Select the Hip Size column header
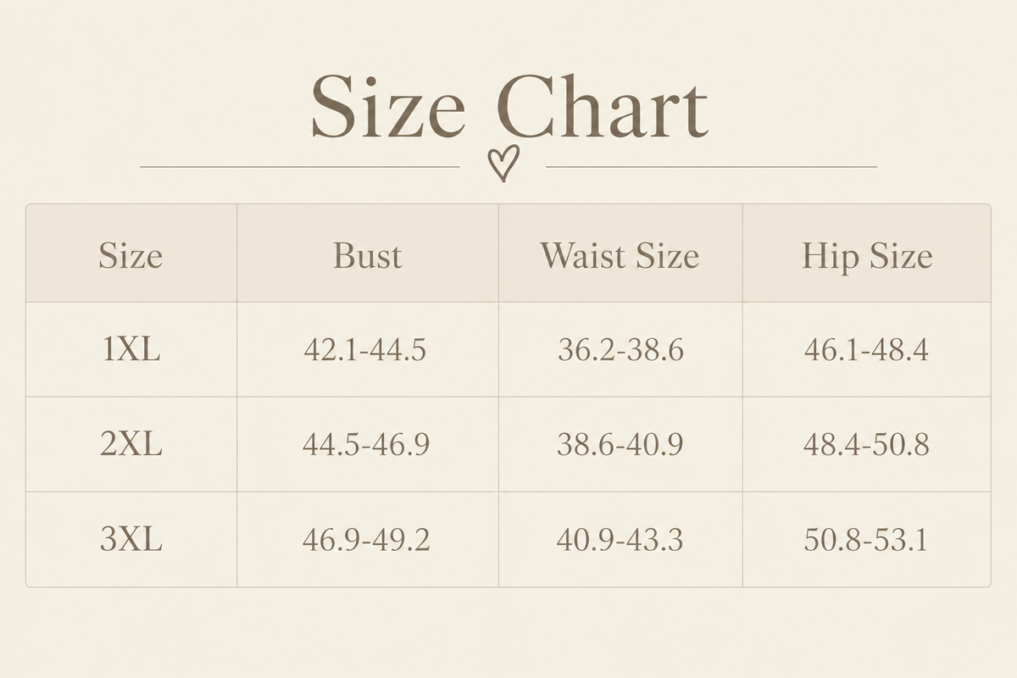The height and width of the screenshot is (678, 1017). (867, 255)
